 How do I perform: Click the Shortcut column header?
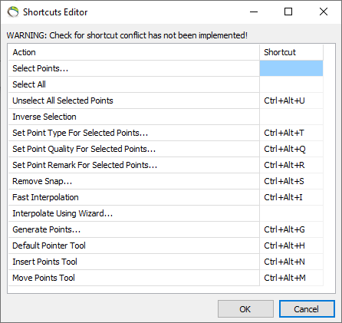click(291, 52)
